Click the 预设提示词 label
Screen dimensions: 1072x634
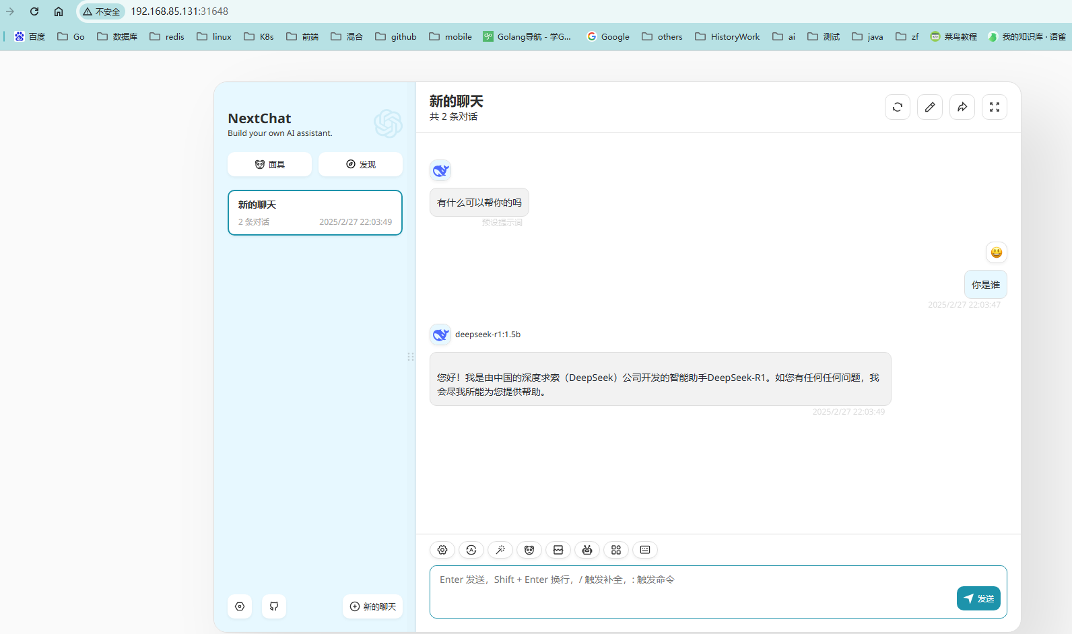[502, 223]
